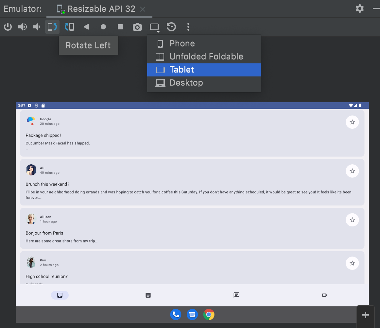Open the Phone app in the taskbar
This screenshot has height=328, width=380.
click(176, 314)
